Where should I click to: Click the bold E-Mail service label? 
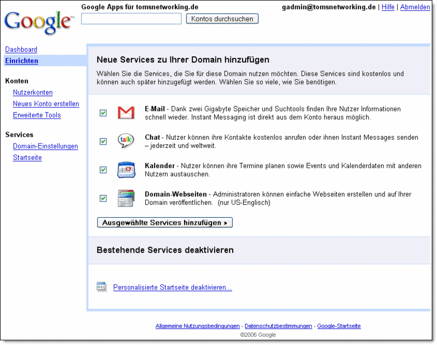[155, 109]
